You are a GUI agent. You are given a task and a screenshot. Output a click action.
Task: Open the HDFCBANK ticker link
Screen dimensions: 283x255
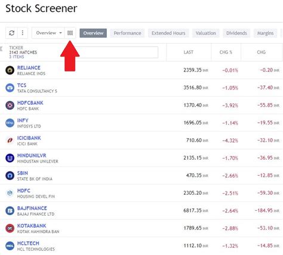(30, 103)
